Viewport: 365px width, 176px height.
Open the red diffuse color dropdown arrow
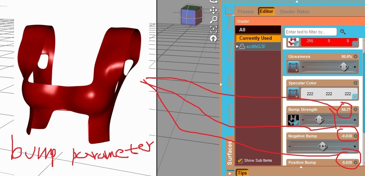click(355, 44)
